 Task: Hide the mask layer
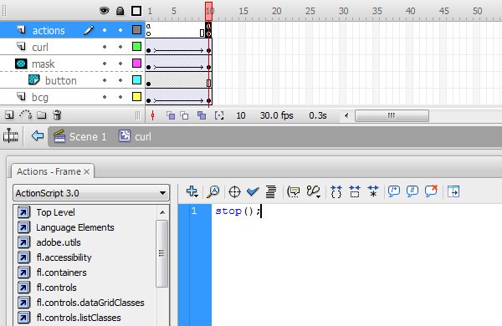tap(105, 64)
